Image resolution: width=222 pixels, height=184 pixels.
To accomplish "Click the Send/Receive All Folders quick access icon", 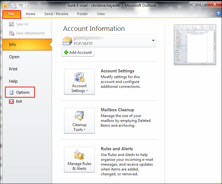I will tap(14, 6).
